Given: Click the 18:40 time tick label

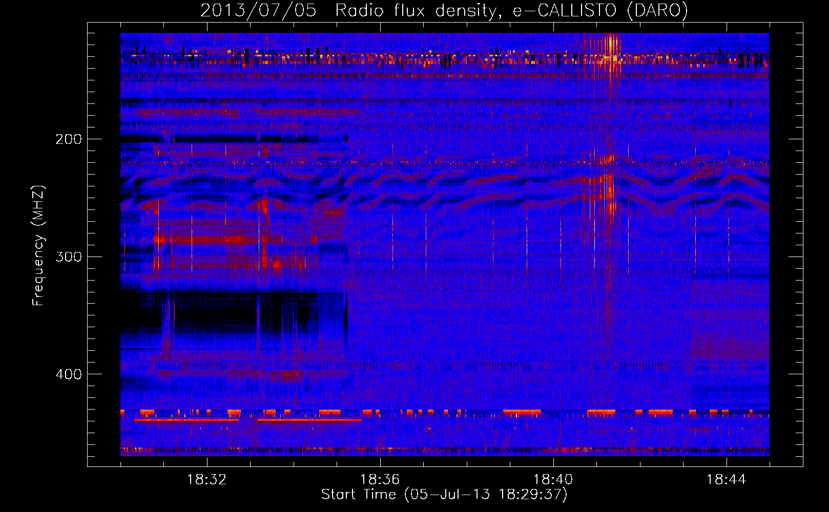Looking at the screenshot, I should coord(553,480).
